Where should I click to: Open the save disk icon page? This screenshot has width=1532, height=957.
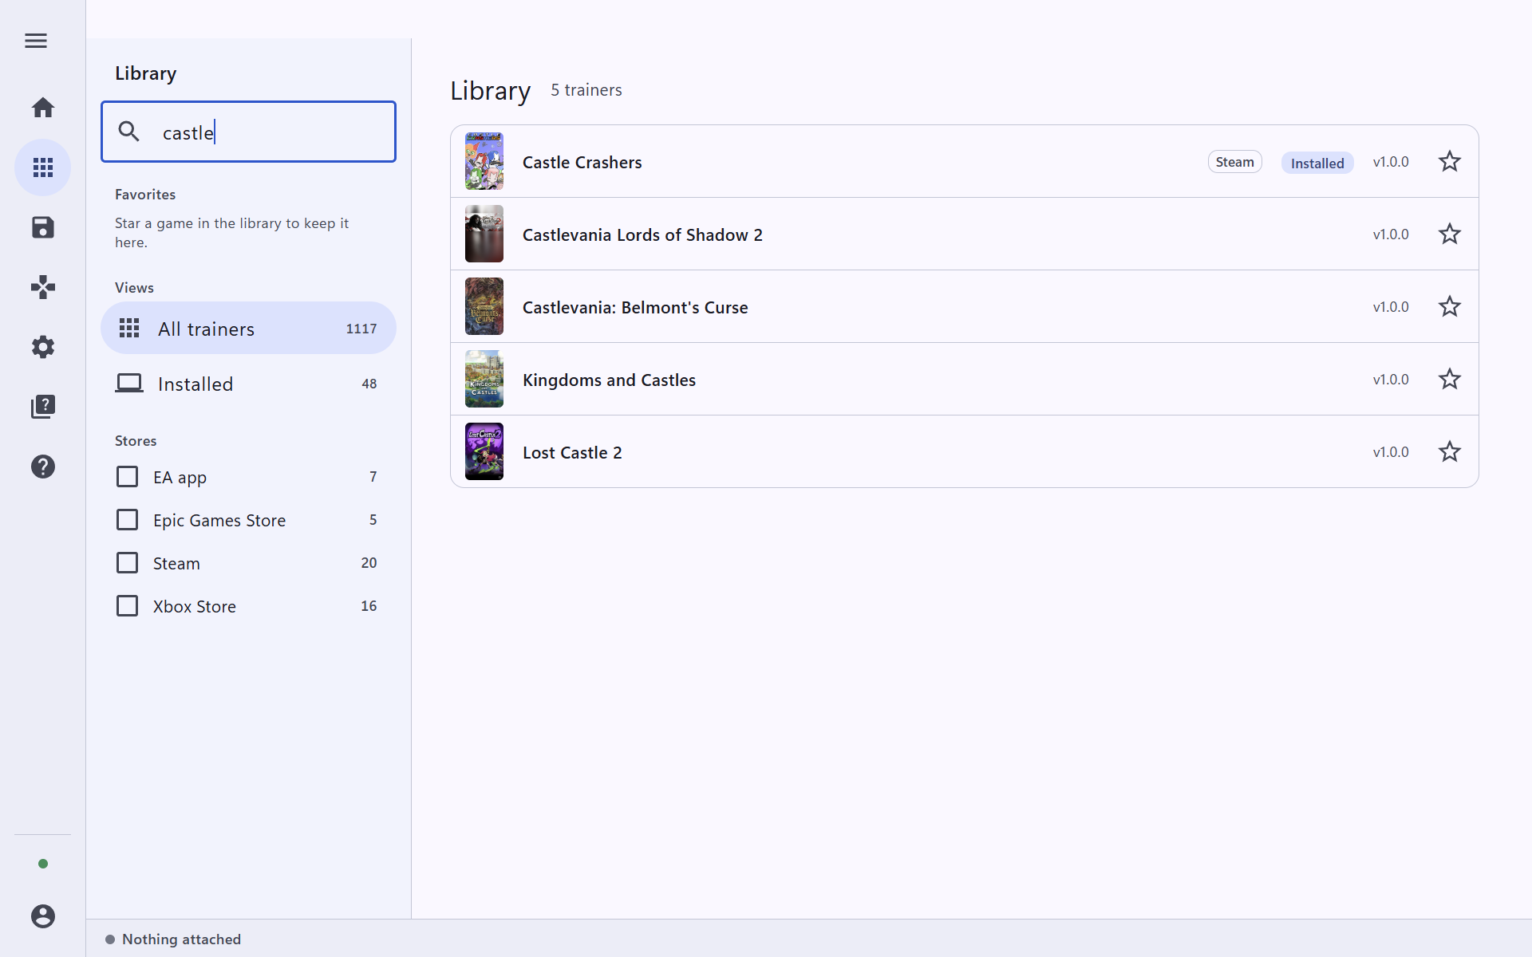pyautogui.click(x=43, y=227)
